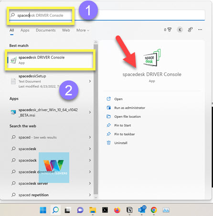Open the black terminal app taskbar icon
213x216 pixels.
coord(105,210)
